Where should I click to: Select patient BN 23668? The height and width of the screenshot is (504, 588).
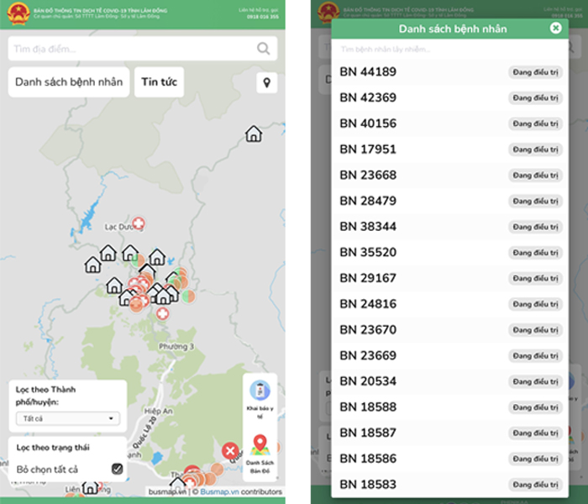click(449, 175)
